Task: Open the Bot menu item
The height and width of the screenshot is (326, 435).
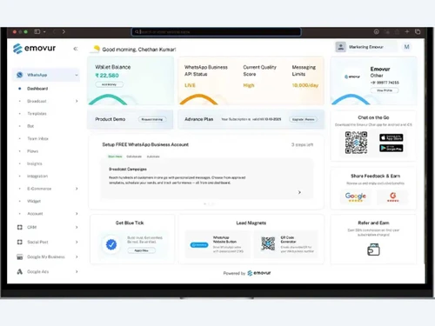Action: pyautogui.click(x=30, y=126)
